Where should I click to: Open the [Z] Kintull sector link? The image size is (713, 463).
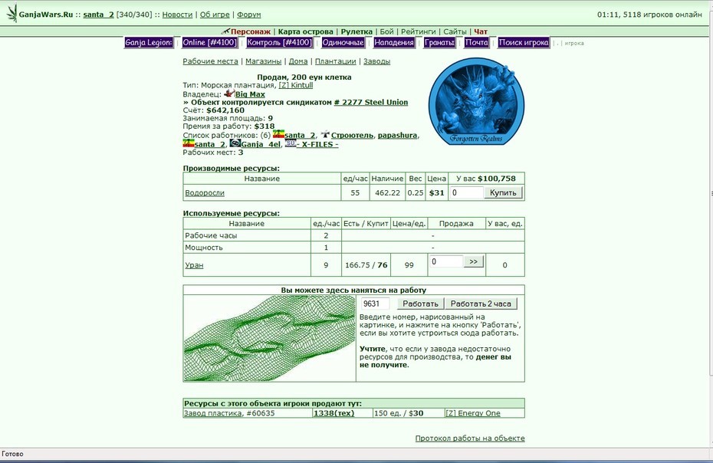tap(296, 85)
